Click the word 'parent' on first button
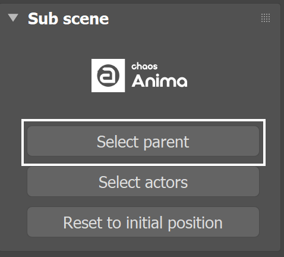This screenshot has width=284, height=257. pyautogui.click(x=166, y=142)
